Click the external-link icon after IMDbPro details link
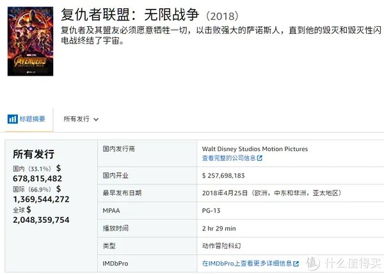This screenshot has height=274, width=384. (x=296, y=264)
